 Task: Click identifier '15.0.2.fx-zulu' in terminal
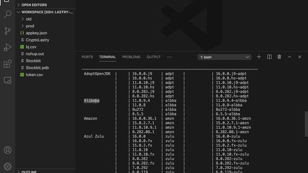point(231,145)
